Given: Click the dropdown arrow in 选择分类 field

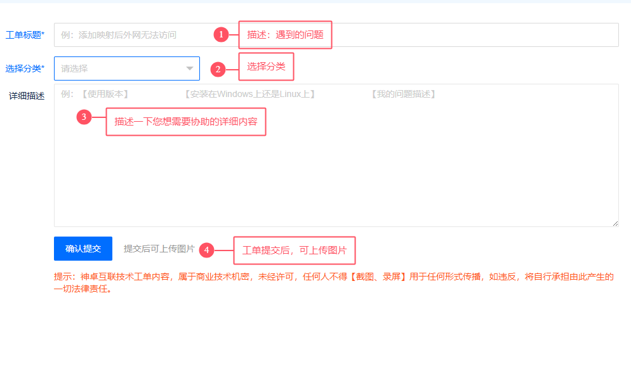Looking at the screenshot, I should [x=189, y=68].
